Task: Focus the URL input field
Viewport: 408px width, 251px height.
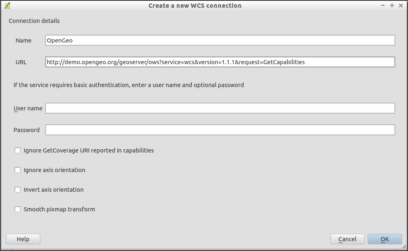Action: tap(220, 62)
